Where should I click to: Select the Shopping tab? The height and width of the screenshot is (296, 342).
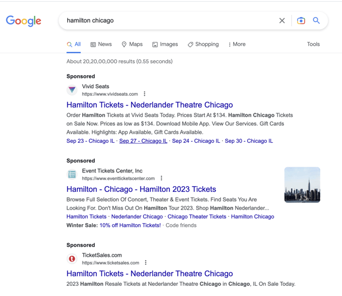point(203,44)
